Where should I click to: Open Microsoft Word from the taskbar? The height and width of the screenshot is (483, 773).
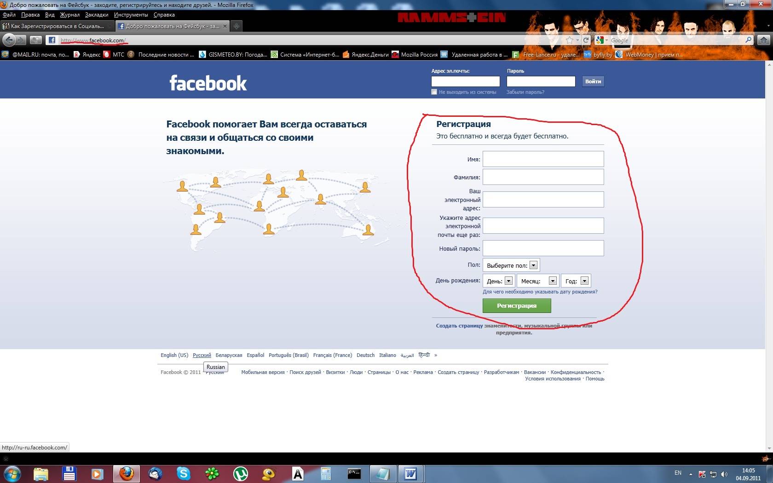click(410, 473)
